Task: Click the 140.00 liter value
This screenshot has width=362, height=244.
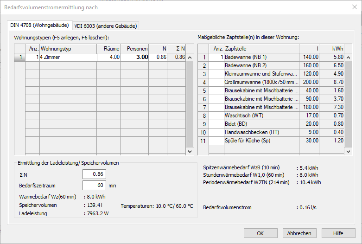Action: [309, 57]
